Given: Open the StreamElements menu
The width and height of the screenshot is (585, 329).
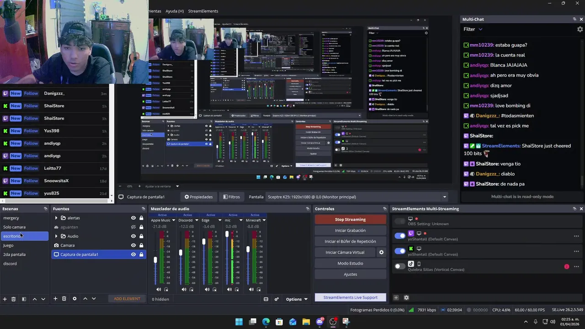Looking at the screenshot, I should tap(203, 11).
